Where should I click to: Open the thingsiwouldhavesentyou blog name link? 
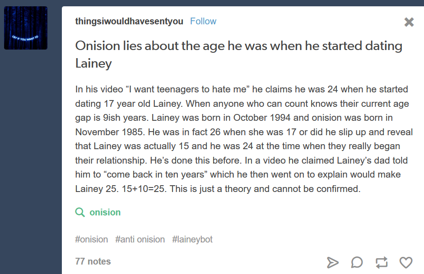(129, 21)
